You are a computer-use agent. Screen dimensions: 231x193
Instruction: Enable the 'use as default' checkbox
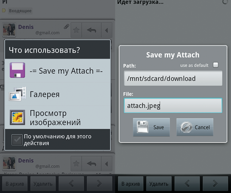click(215, 65)
